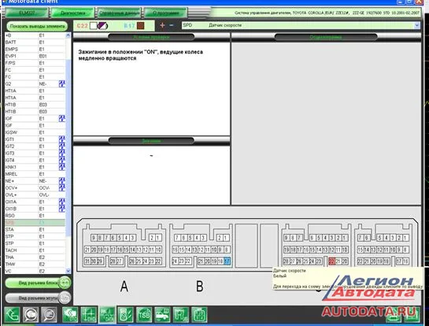429x326 pixels.
Task: Select the +B row in signal list
Action: point(35,35)
